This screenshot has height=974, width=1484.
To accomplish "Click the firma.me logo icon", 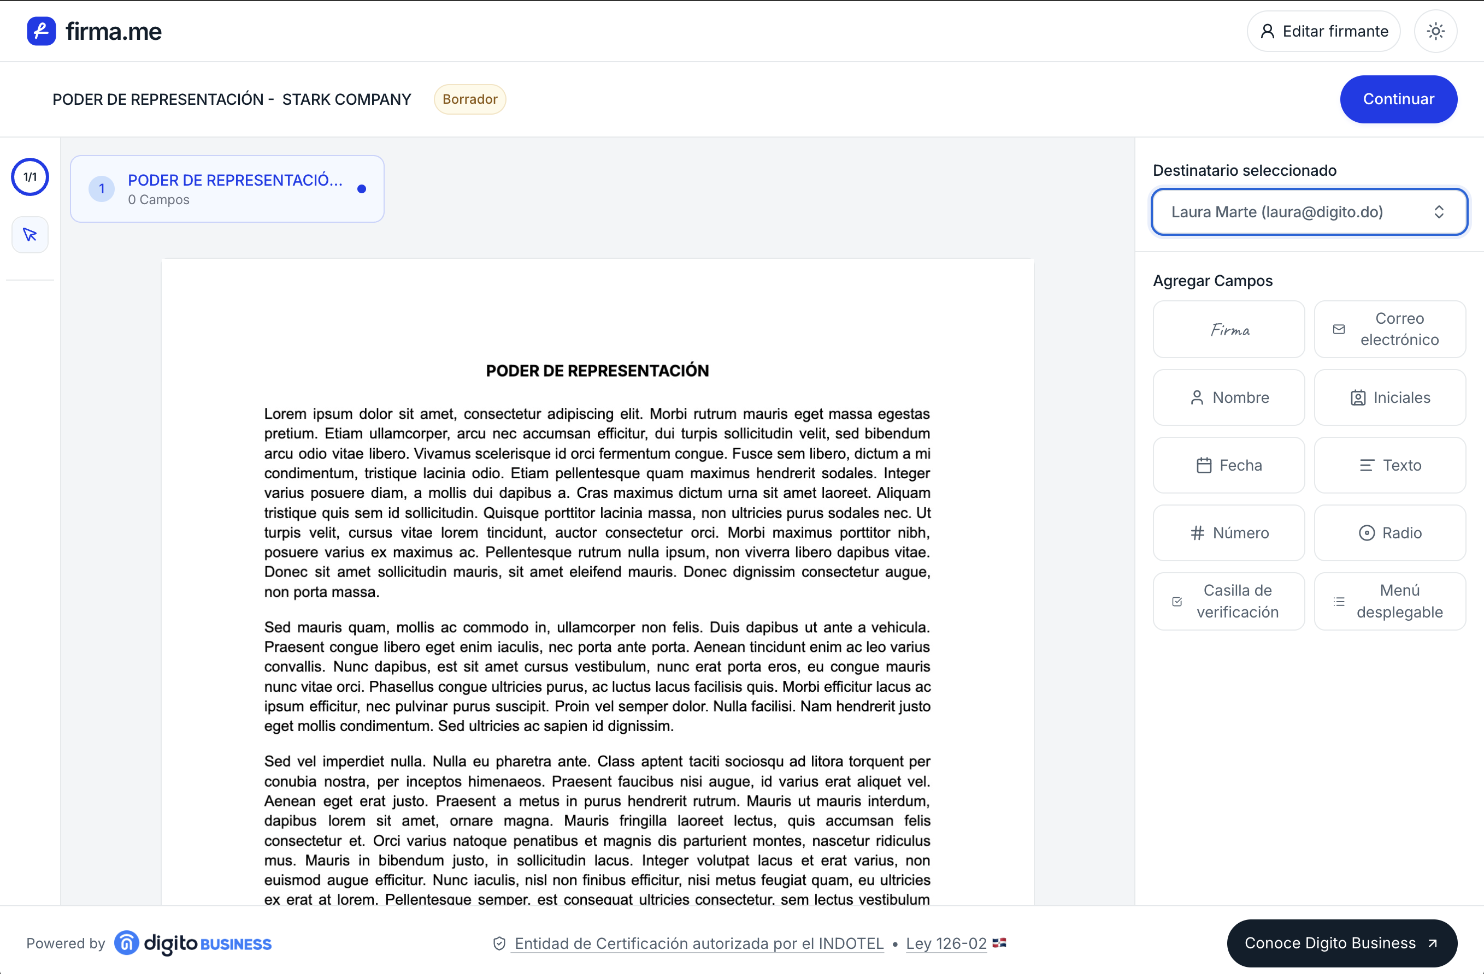I will (x=41, y=31).
